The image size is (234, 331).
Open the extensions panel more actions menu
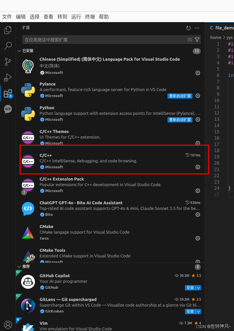pyautogui.click(x=197, y=28)
